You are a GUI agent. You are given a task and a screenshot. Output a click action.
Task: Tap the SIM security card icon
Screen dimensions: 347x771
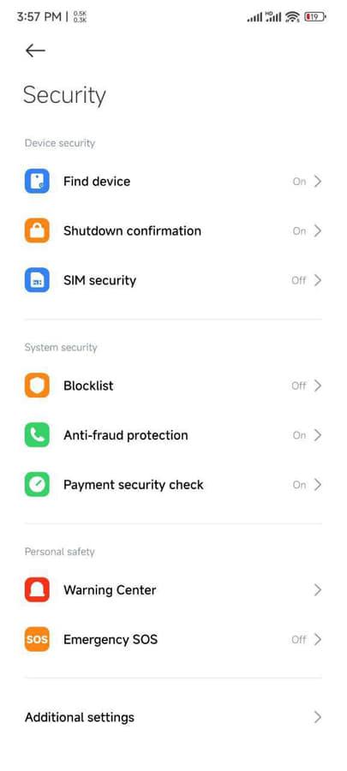pos(37,280)
